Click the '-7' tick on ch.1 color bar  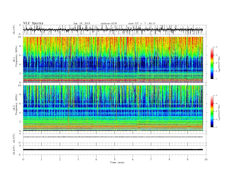click(216, 79)
